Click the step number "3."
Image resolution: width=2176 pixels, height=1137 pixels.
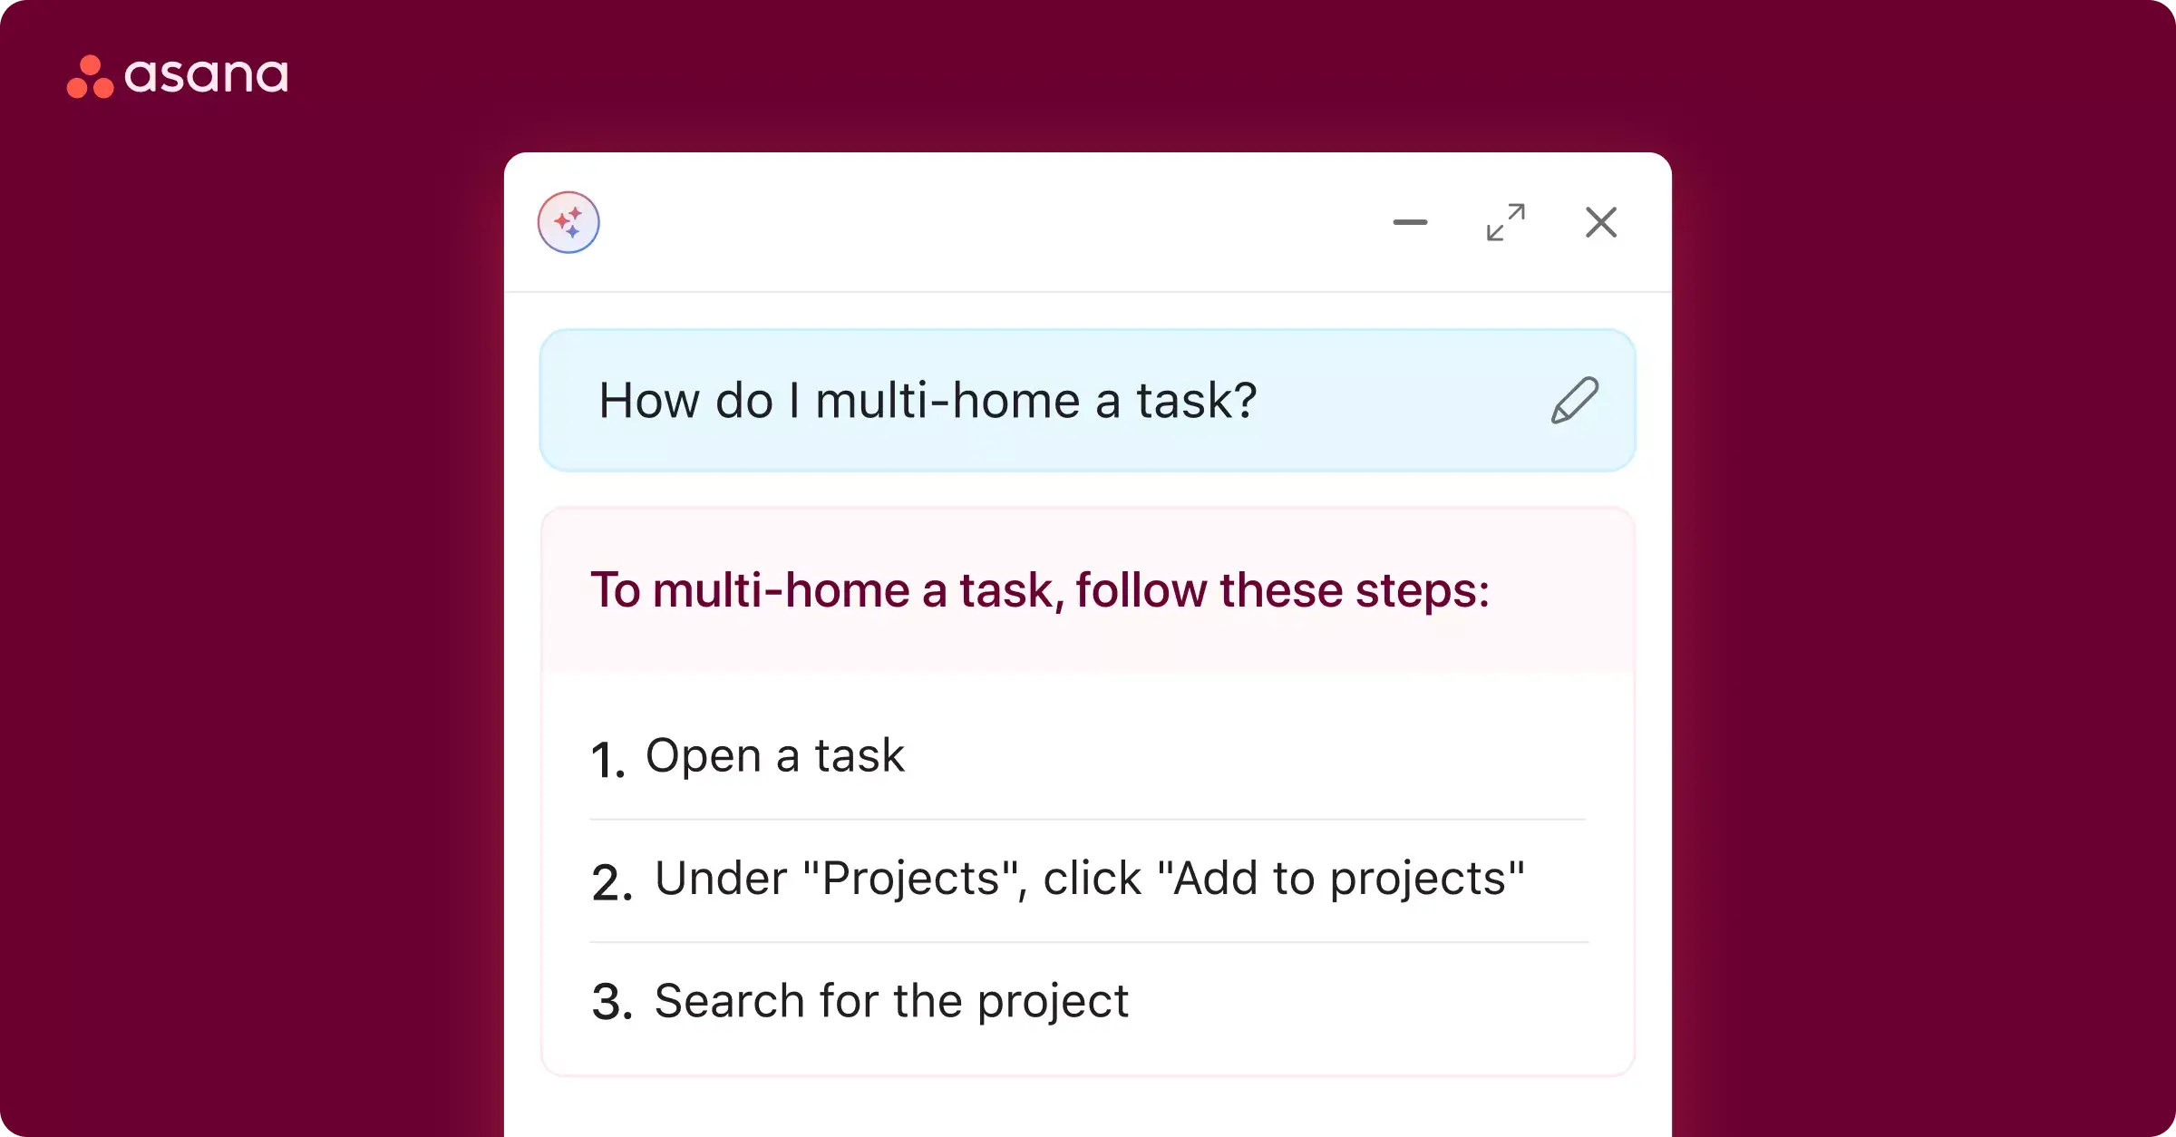pos(612,1003)
